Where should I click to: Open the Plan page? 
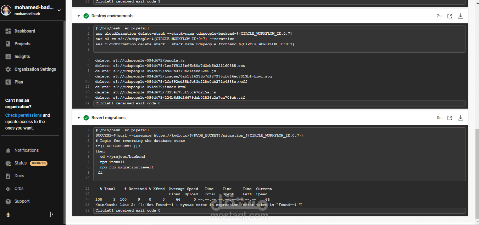(19, 82)
